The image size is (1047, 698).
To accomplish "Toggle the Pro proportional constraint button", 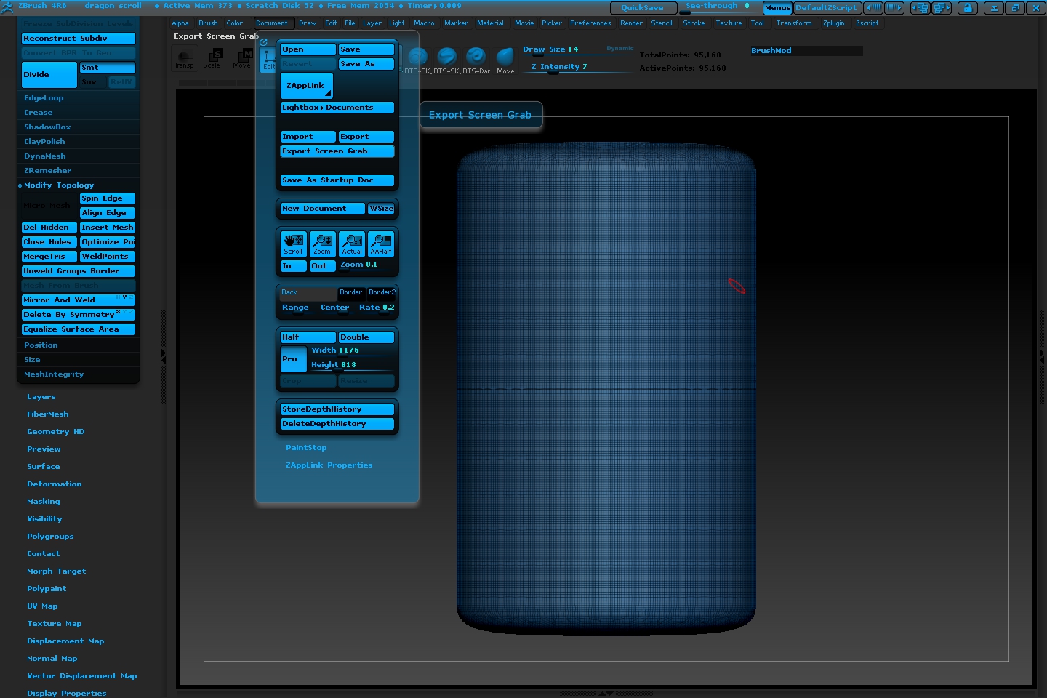I will coord(292,359).
